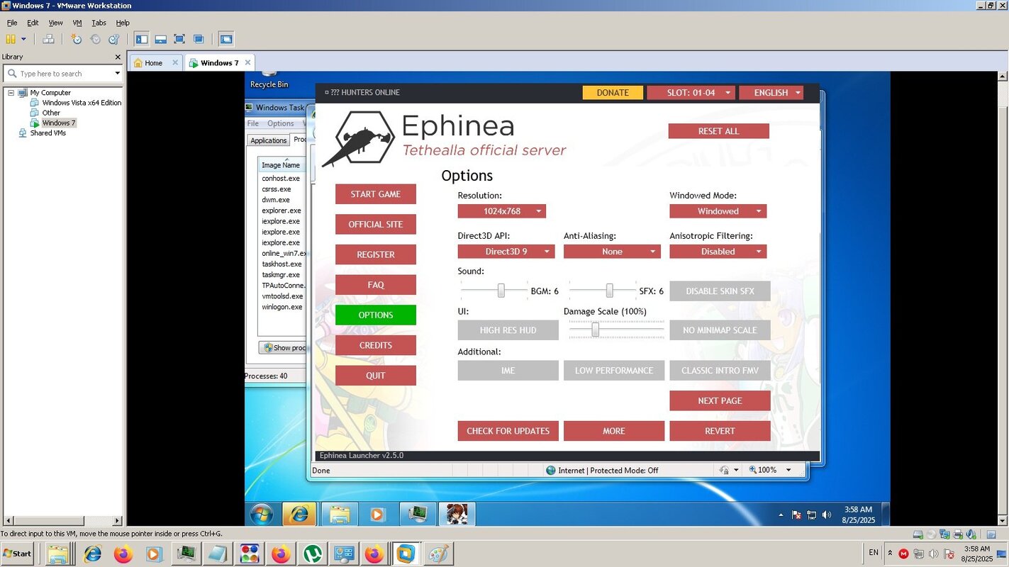Collapse the My Computer tree node
Screen dimensions: 1009x567
(x=11, y=93)
